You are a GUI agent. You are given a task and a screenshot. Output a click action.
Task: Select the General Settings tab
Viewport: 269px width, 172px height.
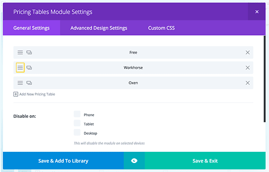click(31, 28)
